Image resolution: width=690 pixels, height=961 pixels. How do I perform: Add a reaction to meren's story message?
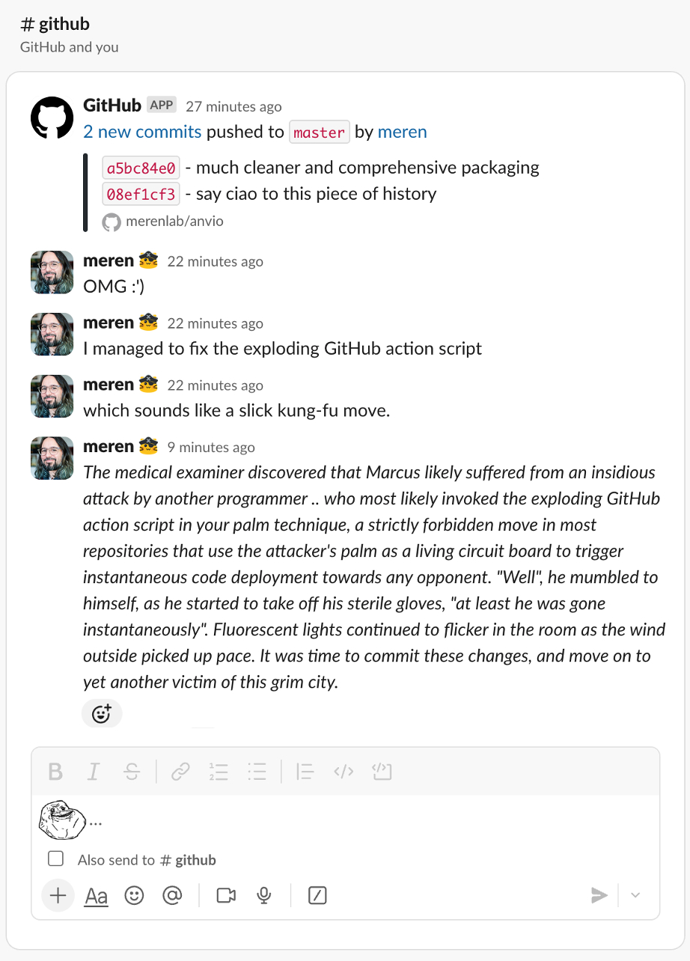[101, 714]
